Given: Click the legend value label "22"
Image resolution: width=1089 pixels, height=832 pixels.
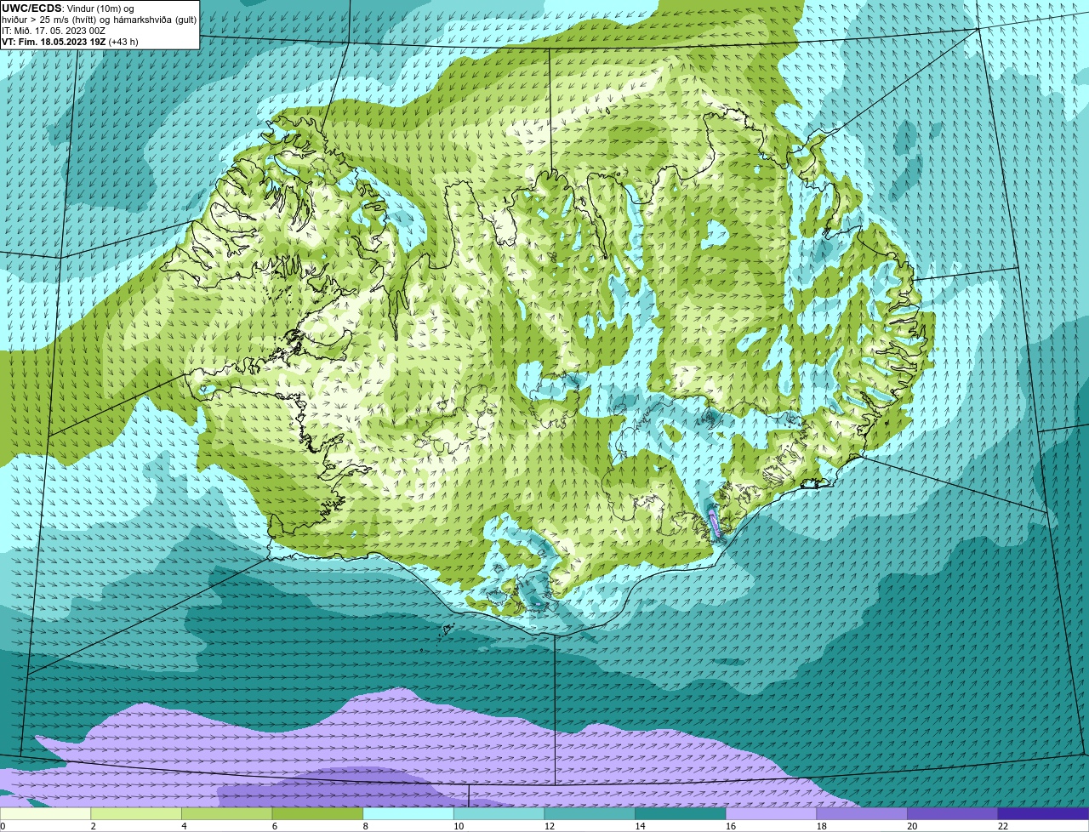Looking at the screenshot, I should tap(1003, 826).
